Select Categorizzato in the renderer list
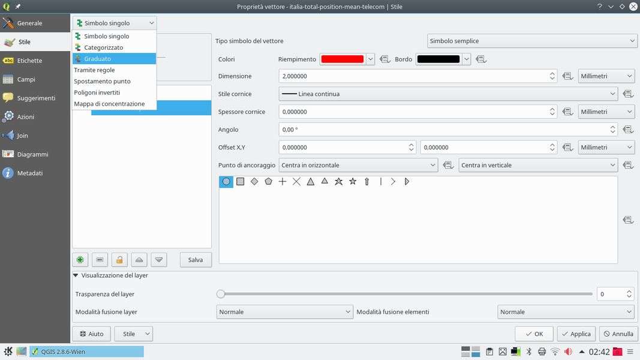The image size is (640, 360). pos(103,47)
